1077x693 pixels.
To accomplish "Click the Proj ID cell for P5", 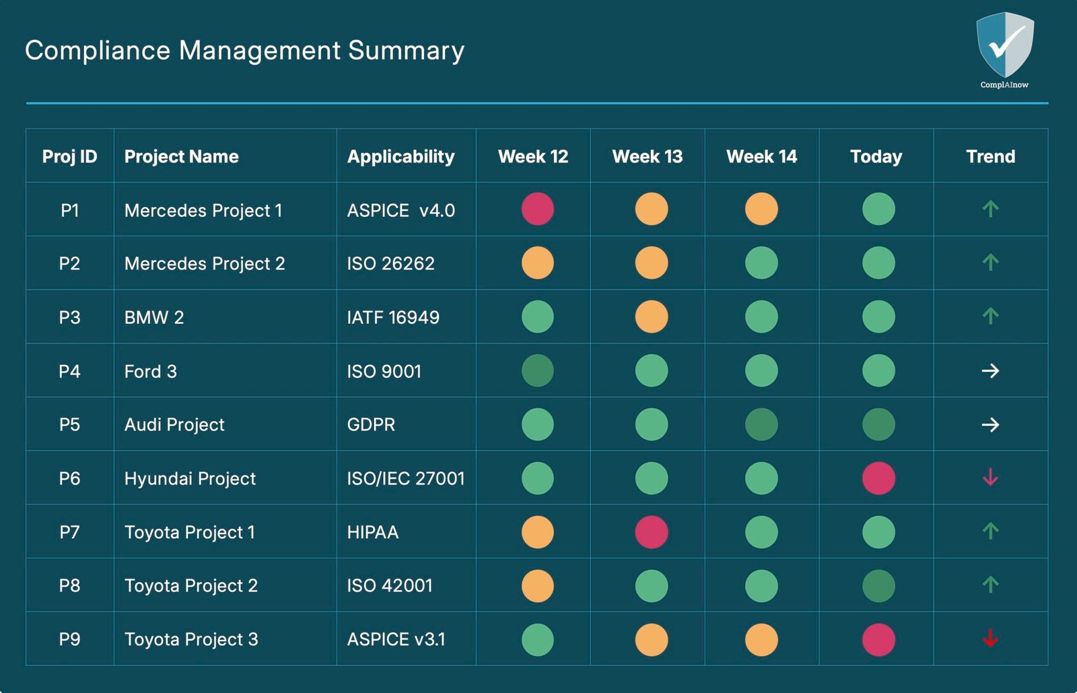I will click(69, 424).
